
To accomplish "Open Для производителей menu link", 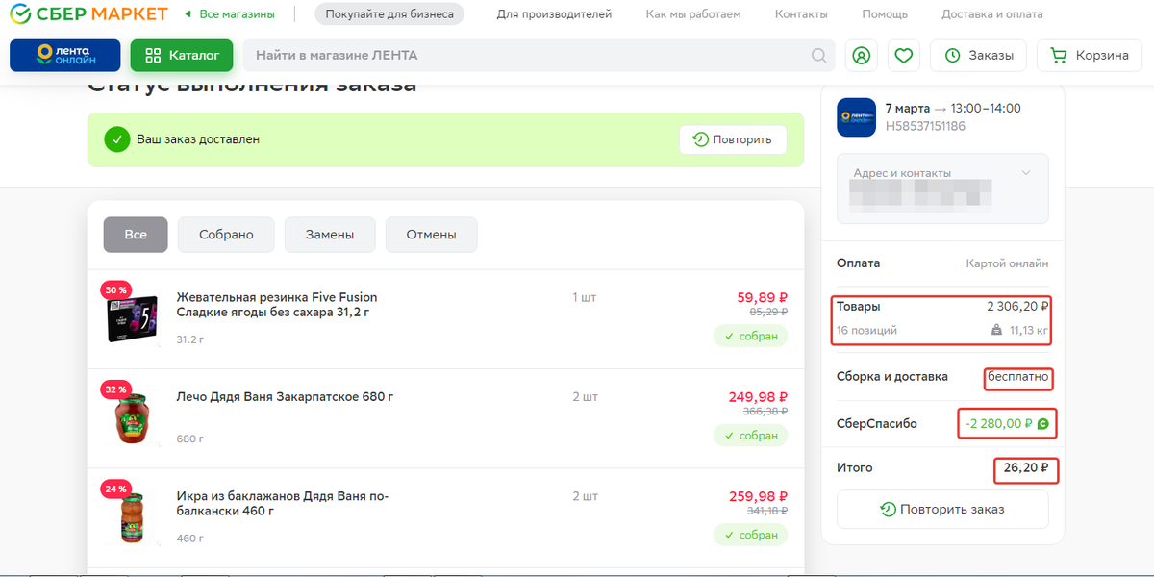I will point(554,14).
